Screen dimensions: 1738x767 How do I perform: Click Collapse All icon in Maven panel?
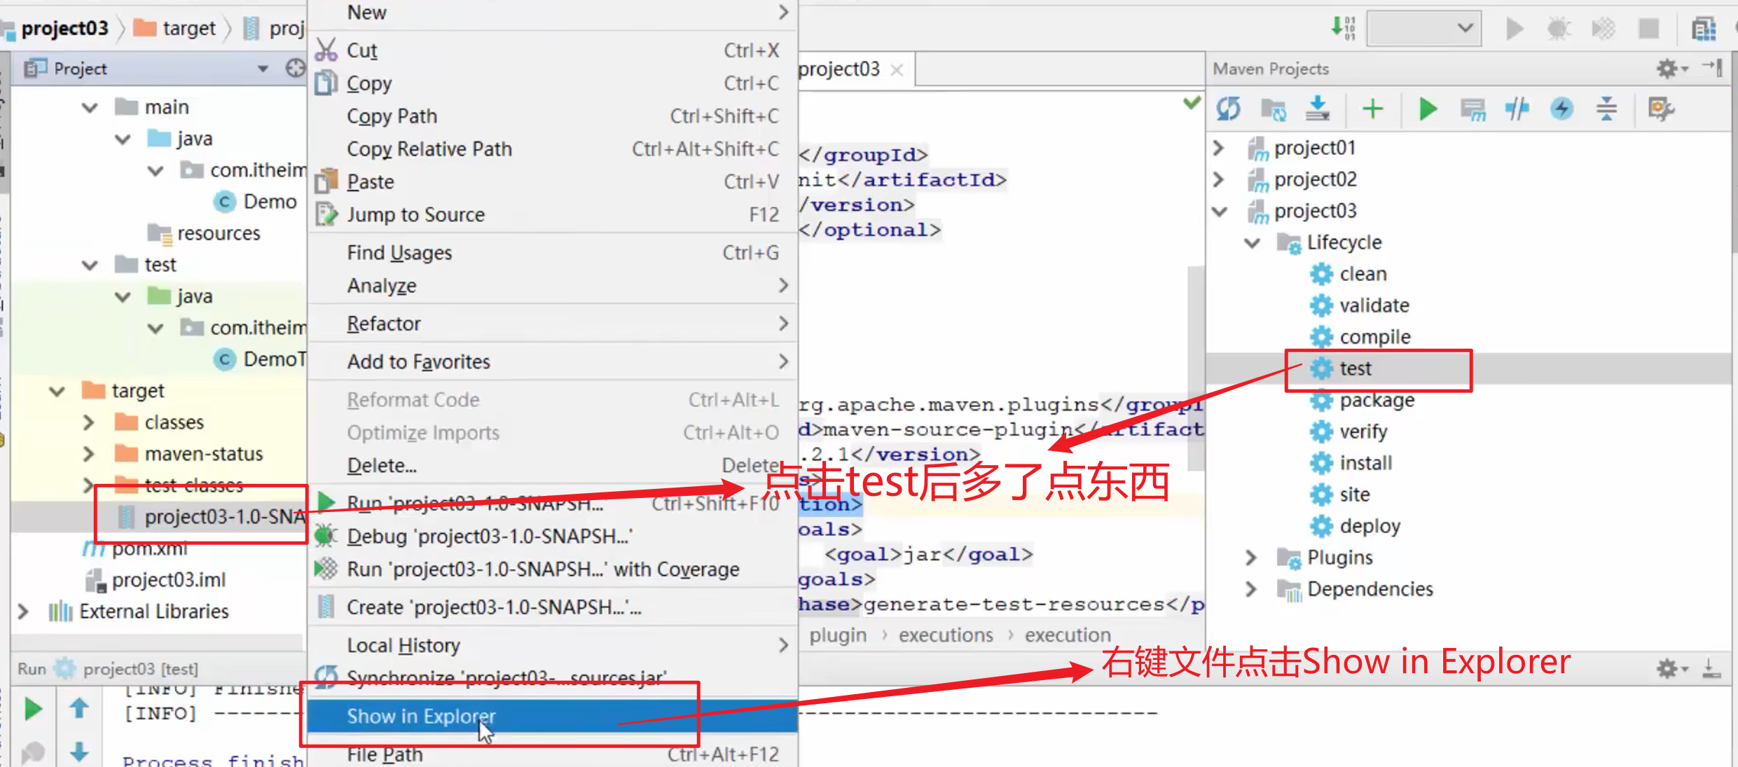(x=1606, y=109)
